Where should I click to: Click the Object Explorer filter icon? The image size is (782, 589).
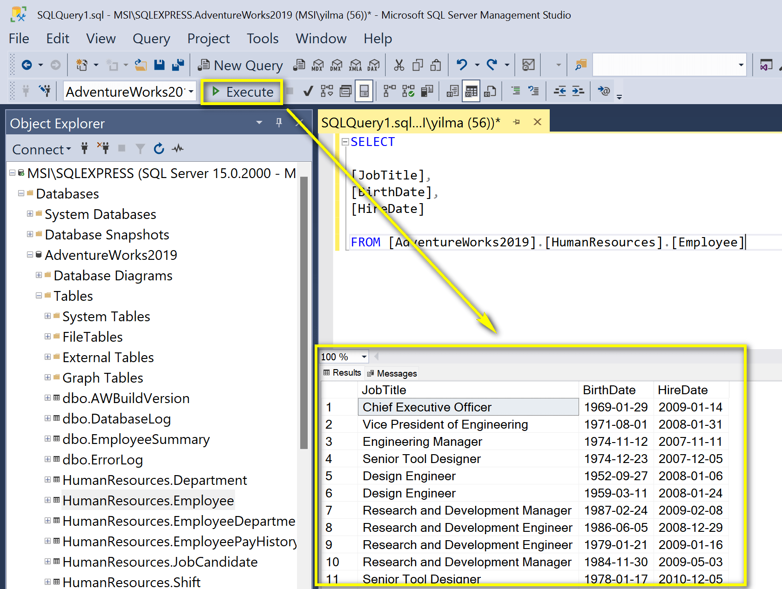pos(140,149)
